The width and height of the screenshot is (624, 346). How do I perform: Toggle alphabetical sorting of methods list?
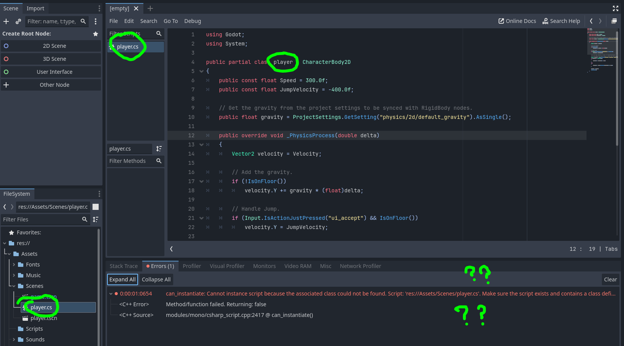pos(159,149)
